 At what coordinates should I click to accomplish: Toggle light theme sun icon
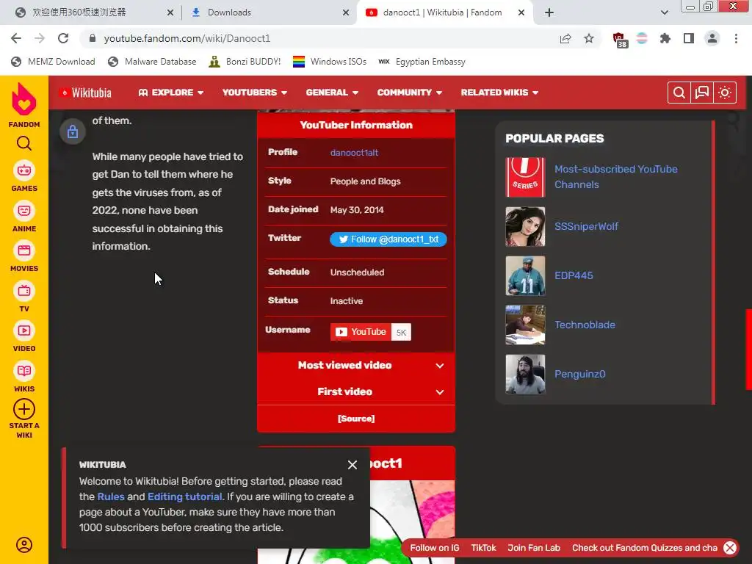point(725,93)
